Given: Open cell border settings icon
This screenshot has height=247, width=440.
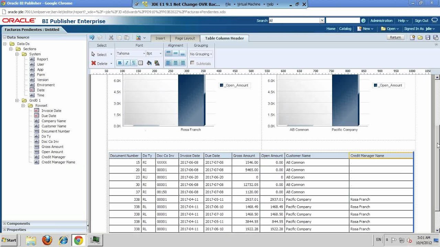Looking at the screenshot, I should [141, 63].
